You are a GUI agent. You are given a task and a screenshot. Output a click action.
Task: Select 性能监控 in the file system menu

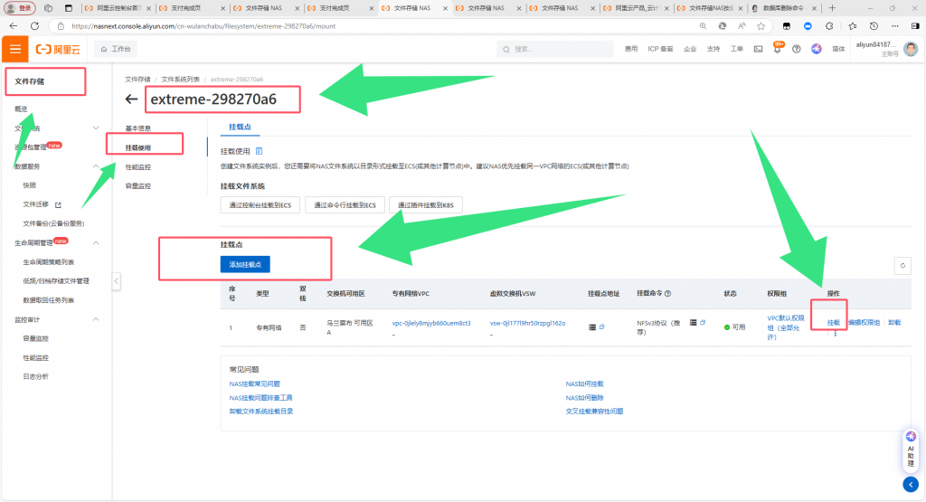click(138, 166)
